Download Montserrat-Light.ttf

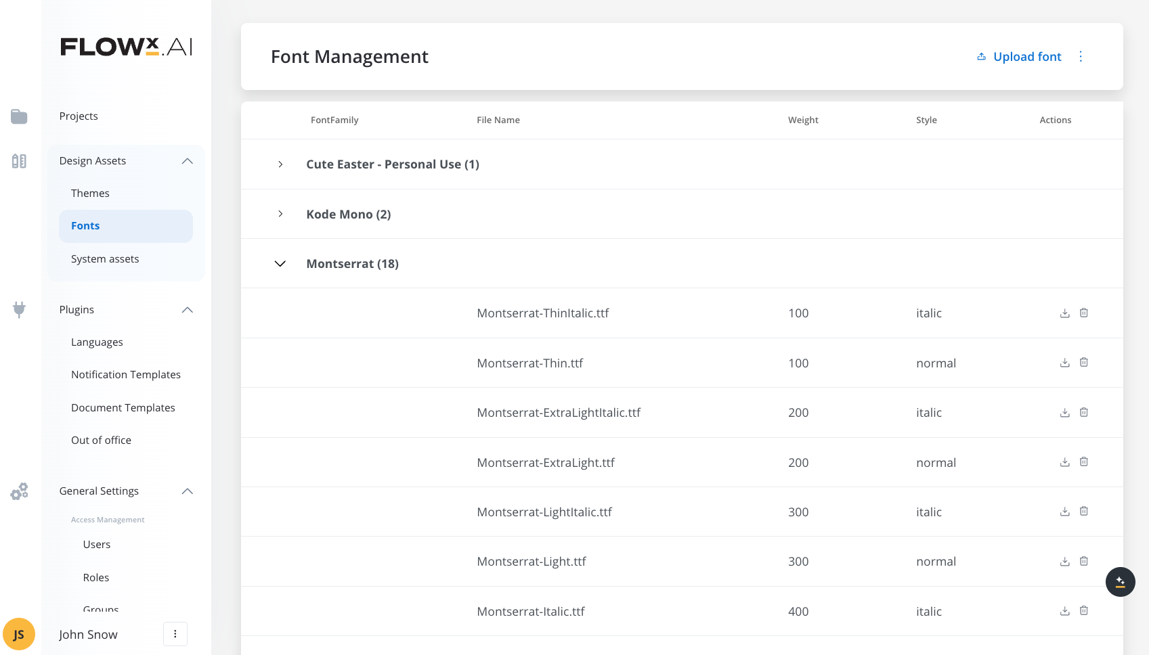[1064, 562]
